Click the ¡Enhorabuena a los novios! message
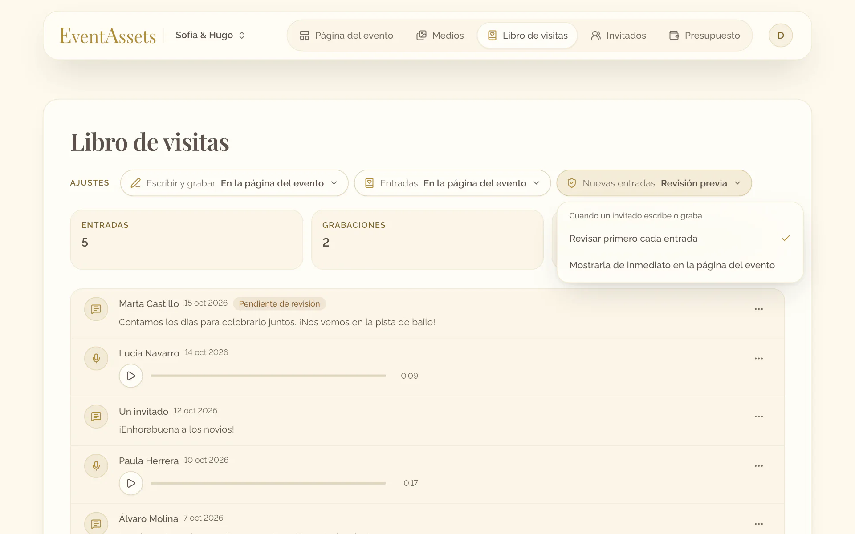The image size is (855, 534). pos(176,429)
